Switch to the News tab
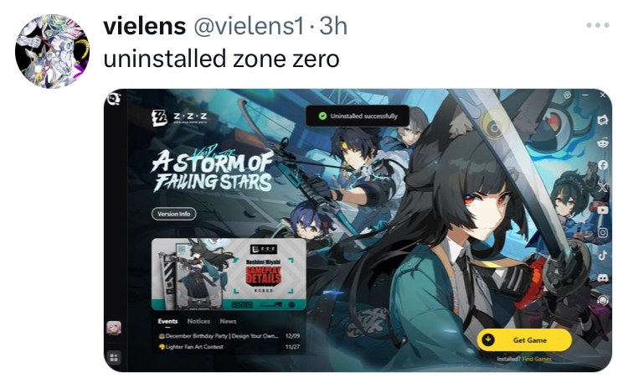Image resolution: width=628 pixels, height=378 pixels. tap(228, 321)
